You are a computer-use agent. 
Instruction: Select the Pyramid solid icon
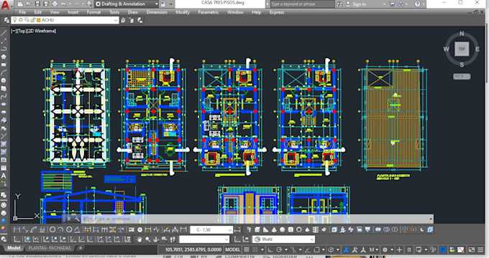pyautogui.click(x=307, y=230)
